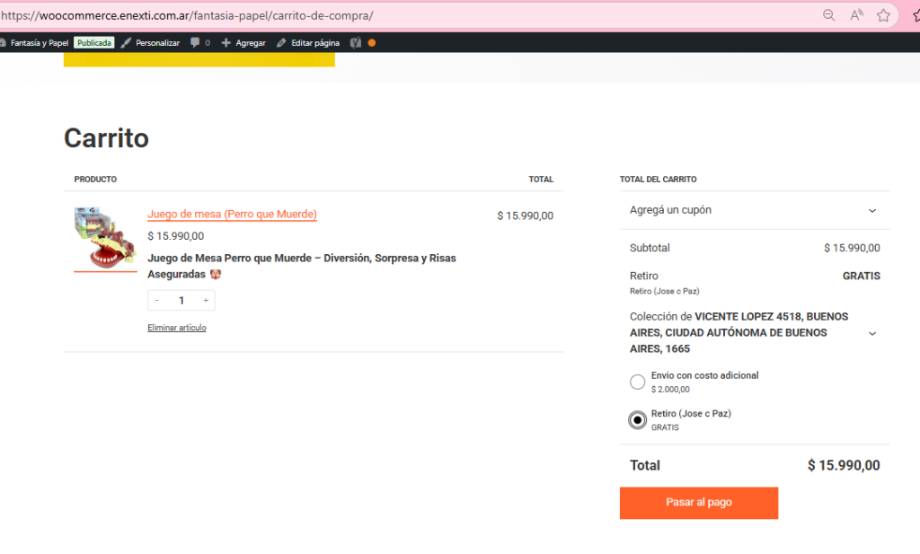Expand the collection address chevron
The height and width of the screenshot is (554, 920).
(x=871, y=333)
